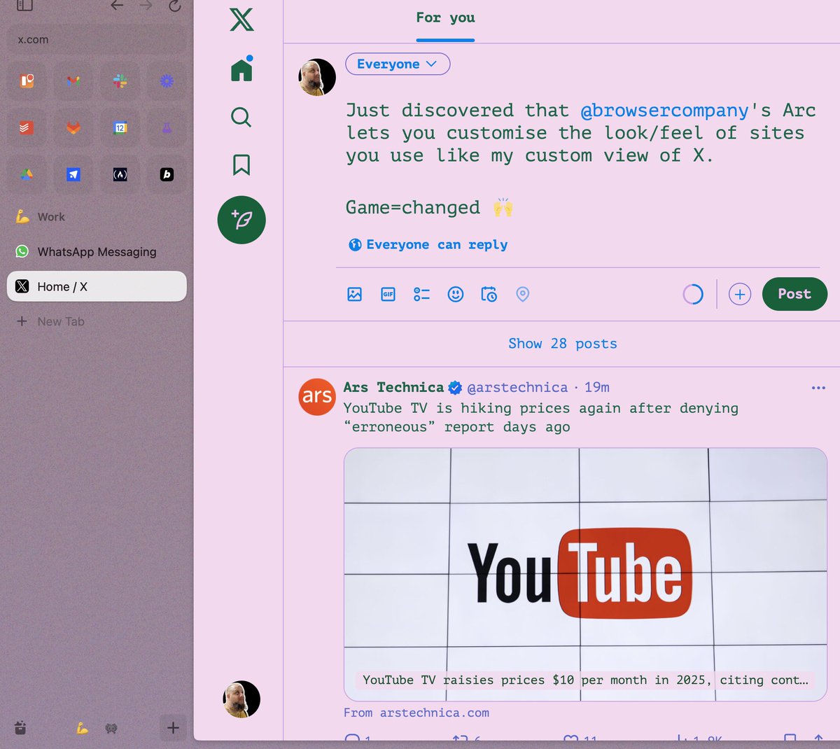Open the 19m post timestamp

[x=597, y=387]
